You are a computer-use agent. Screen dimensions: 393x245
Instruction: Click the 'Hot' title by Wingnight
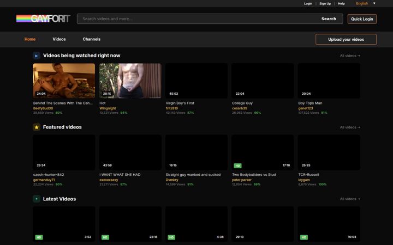(103, 103)
